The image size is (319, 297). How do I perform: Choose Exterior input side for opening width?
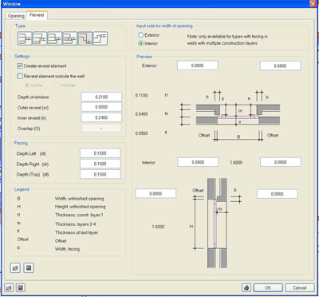pos(141,35)
